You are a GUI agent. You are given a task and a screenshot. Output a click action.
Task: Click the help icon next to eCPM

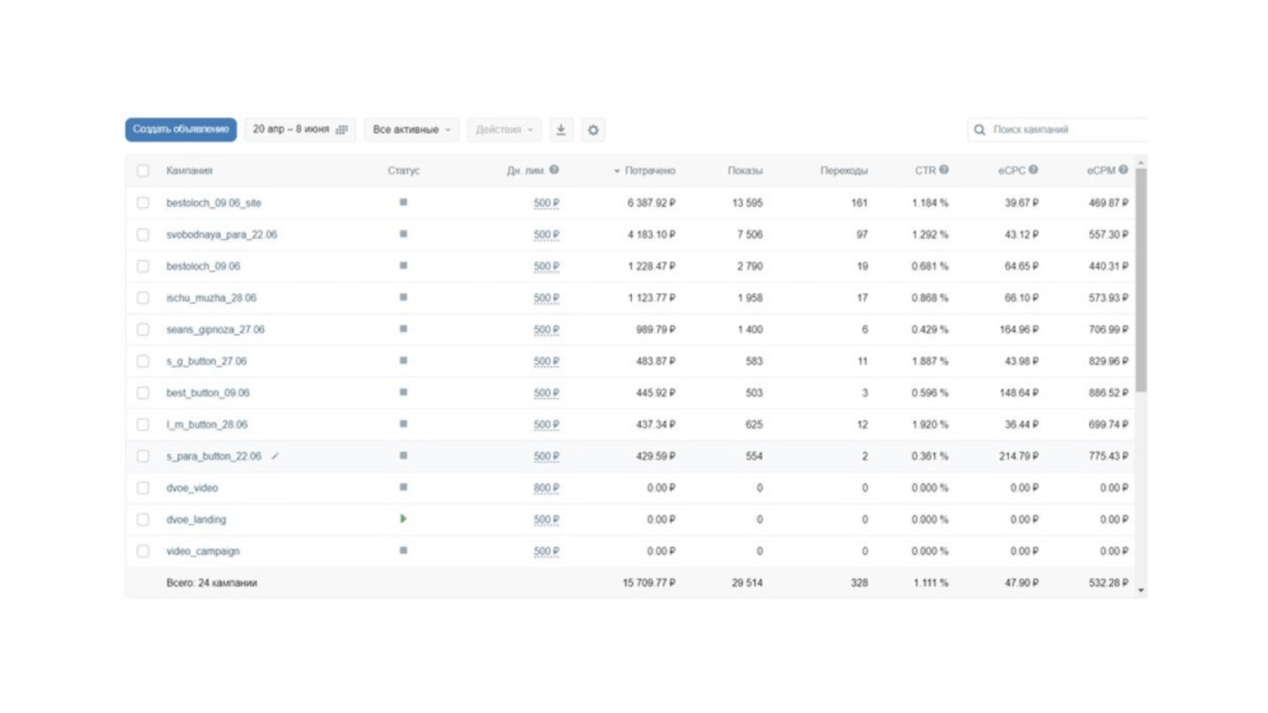coord(1123,170)
